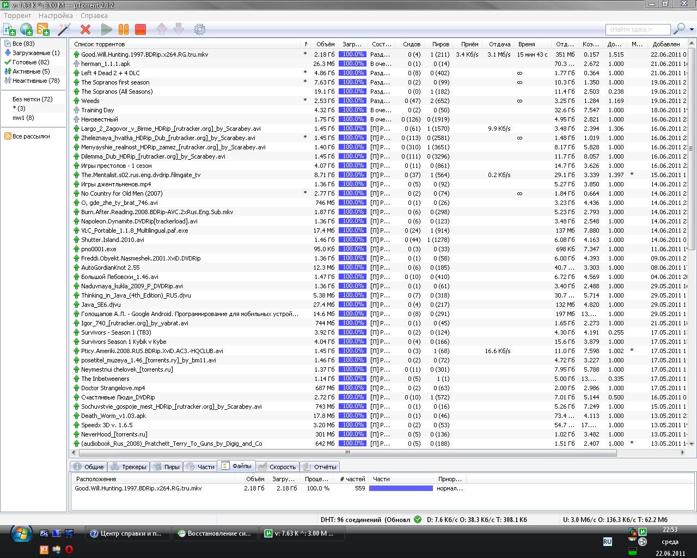
Task: Click the red X Remove torrent icon
Action: point(85,29)
